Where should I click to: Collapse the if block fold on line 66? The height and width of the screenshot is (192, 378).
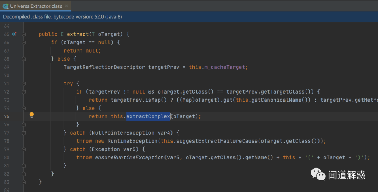click(24, 43)
